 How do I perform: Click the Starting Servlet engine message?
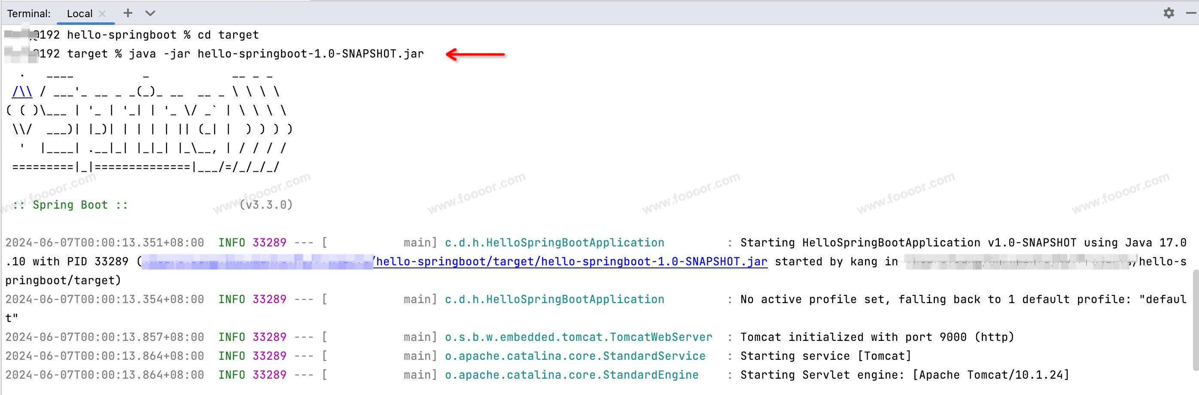tap(904, 375)
